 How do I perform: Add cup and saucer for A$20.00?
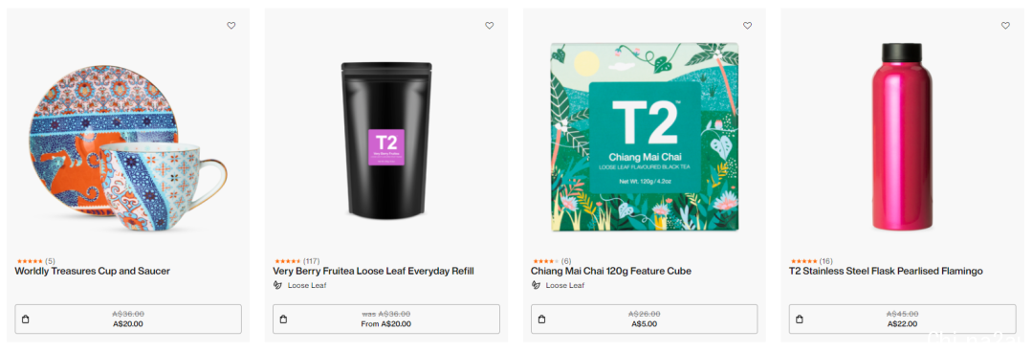coord(128,319)
